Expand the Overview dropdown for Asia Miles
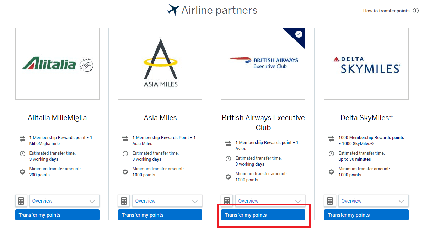 167,201
